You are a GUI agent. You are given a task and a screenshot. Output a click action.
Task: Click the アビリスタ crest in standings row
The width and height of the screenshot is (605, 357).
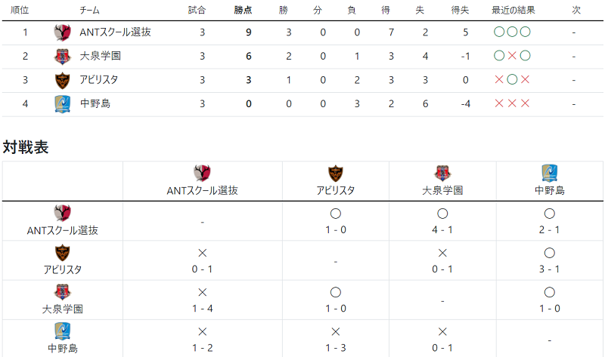[x=62, y=80]
